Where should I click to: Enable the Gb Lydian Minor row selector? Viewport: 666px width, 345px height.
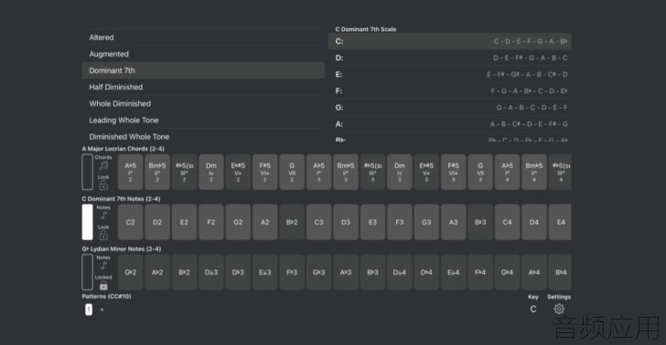point(87,272)
